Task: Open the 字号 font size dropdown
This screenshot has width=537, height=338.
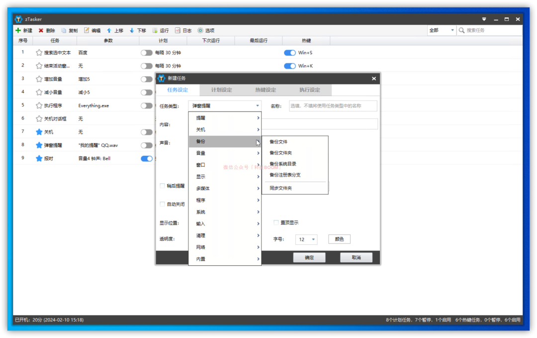Action: (x=306, y=239)
